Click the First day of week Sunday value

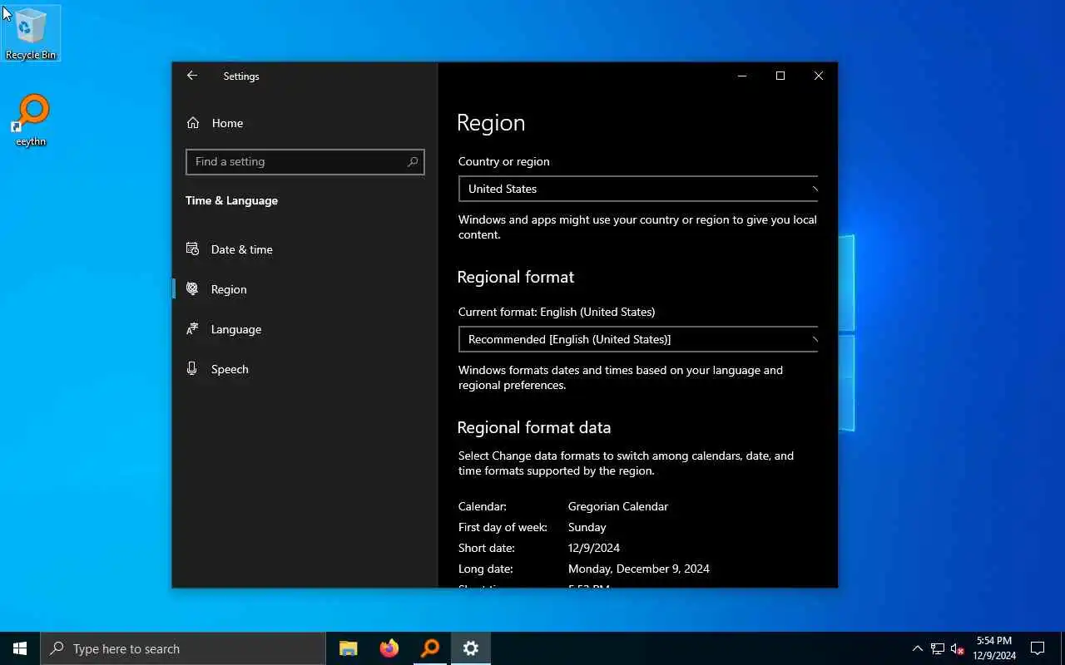coord(587,527)
